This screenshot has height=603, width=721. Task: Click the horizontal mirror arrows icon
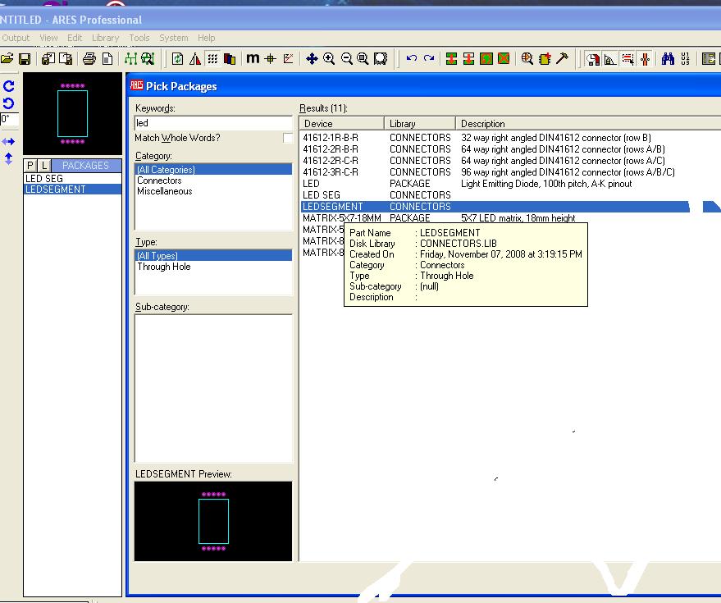pyautogui.click(x=9, y=142)
